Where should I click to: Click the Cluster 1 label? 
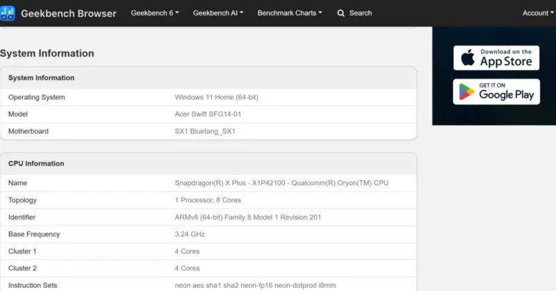(22, 252)
